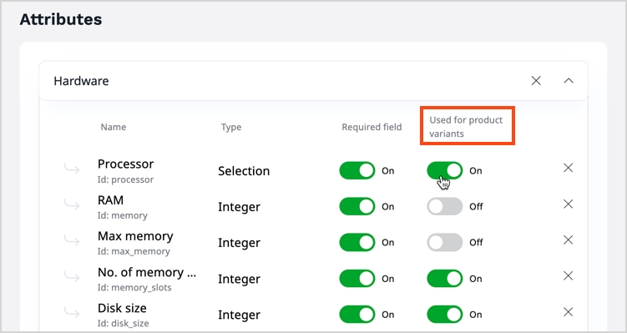Toggle Required field for Max memory
Image resolution: width=627 pixels, height=333 pixels.
point(357,243)
